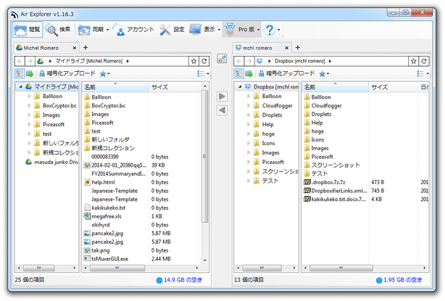Viewport: 445px width, 301px height.
Task: Switch to the Michel Romero tab
Action: pos(41,48)
